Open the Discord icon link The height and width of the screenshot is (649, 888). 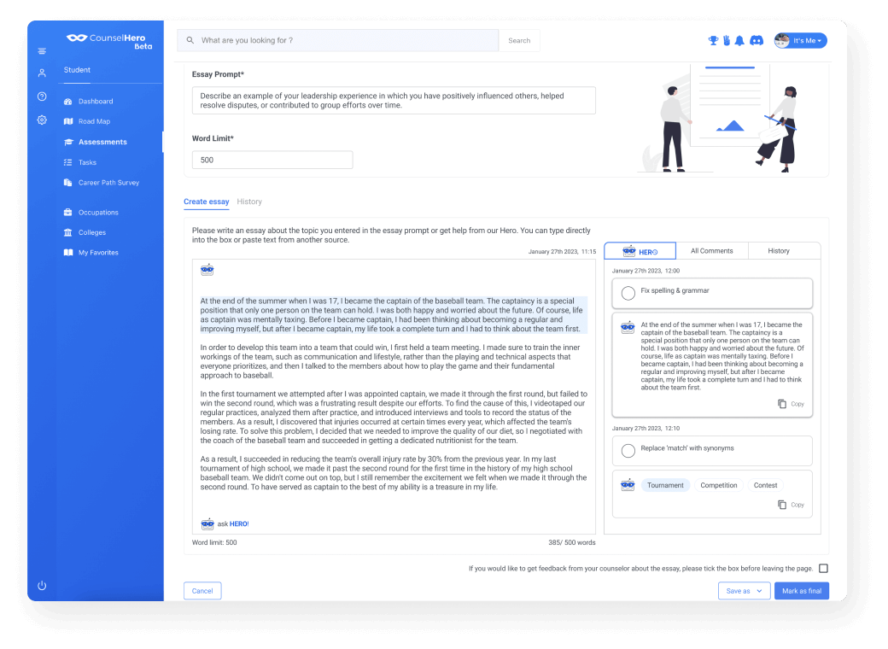point(756,40)
